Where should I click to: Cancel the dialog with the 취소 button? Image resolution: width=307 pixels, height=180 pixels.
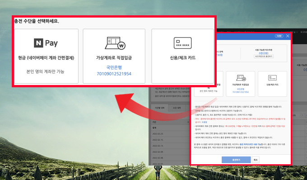[x=256, y=160]
